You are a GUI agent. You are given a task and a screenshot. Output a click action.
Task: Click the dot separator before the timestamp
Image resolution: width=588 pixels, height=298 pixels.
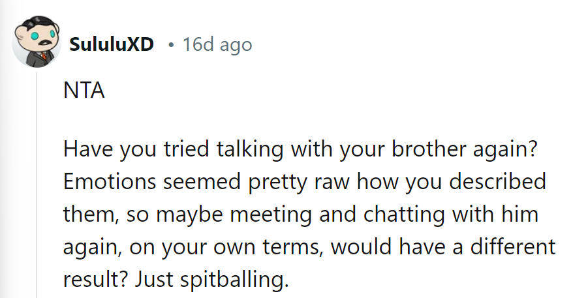pos(170,46)
